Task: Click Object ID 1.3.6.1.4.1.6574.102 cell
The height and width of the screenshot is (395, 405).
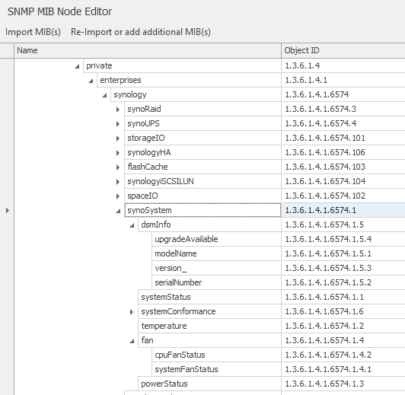Action: pyautogui.click(x=343, y=196)
